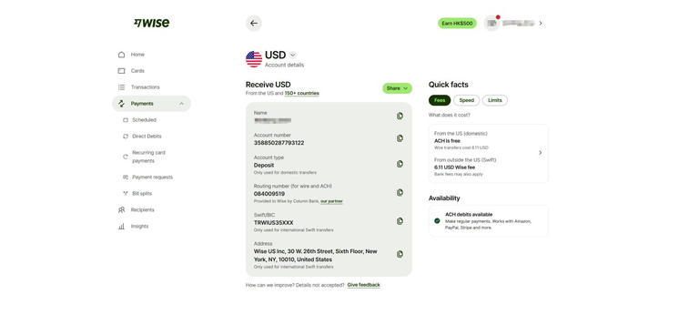Copy the account number
699x335 pixels.
[x=400, y=138]
